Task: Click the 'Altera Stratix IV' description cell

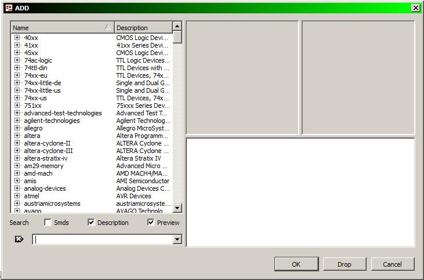Action: tap(139, 158)
